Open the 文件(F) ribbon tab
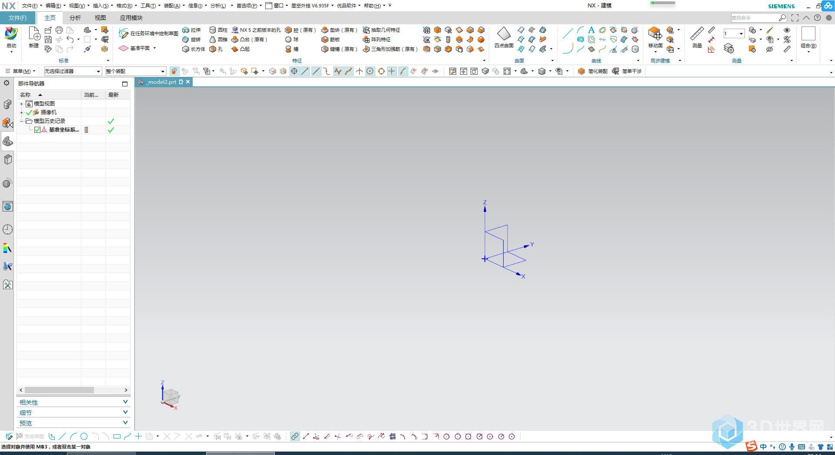The image size is (835, 455). [x=18, y=18]
